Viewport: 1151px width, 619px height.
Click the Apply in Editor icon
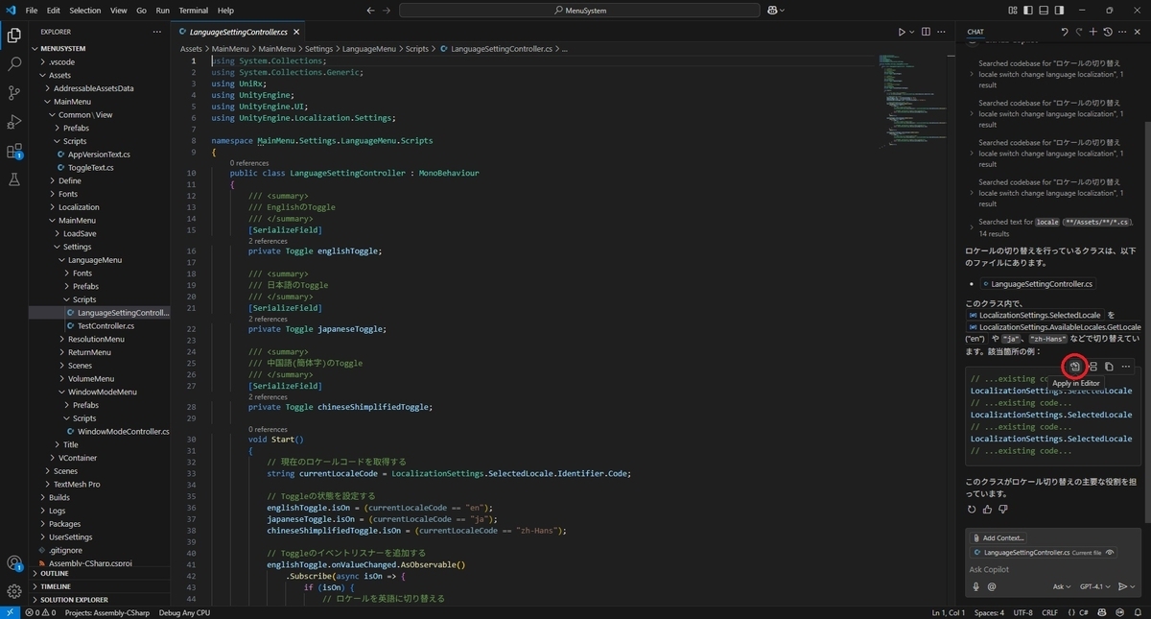point(1075,367)
